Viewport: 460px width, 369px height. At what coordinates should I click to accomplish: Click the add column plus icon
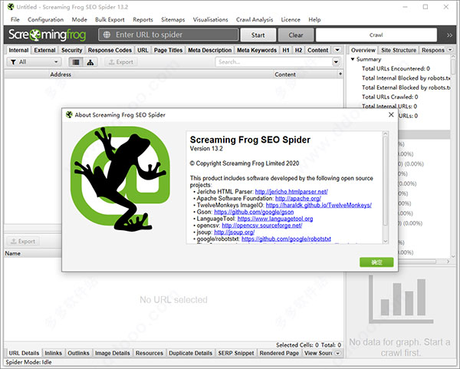click(x=340, y=74)
